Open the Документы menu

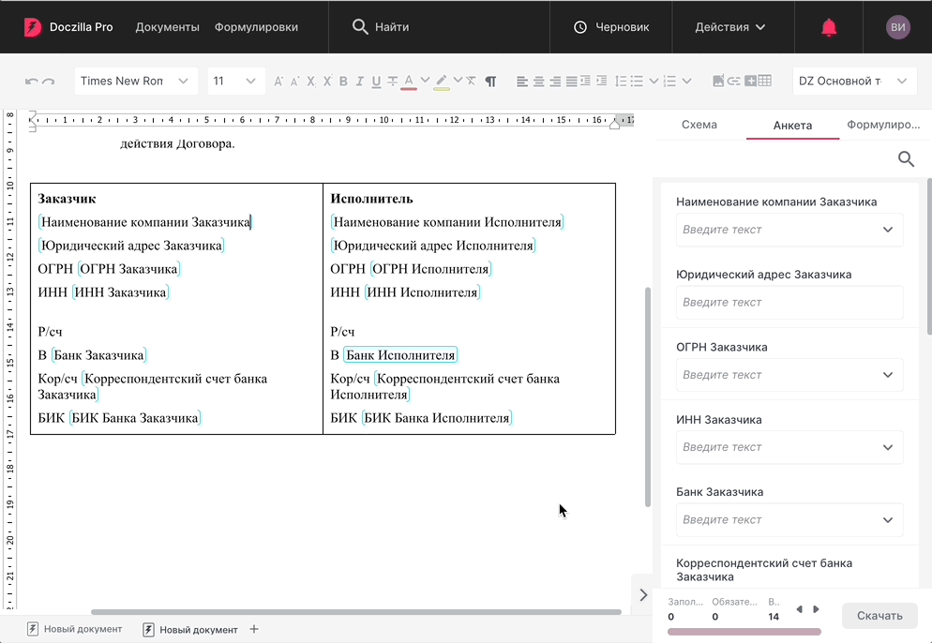click(167, 27)
